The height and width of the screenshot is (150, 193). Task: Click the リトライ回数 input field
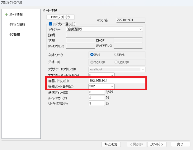96,103
